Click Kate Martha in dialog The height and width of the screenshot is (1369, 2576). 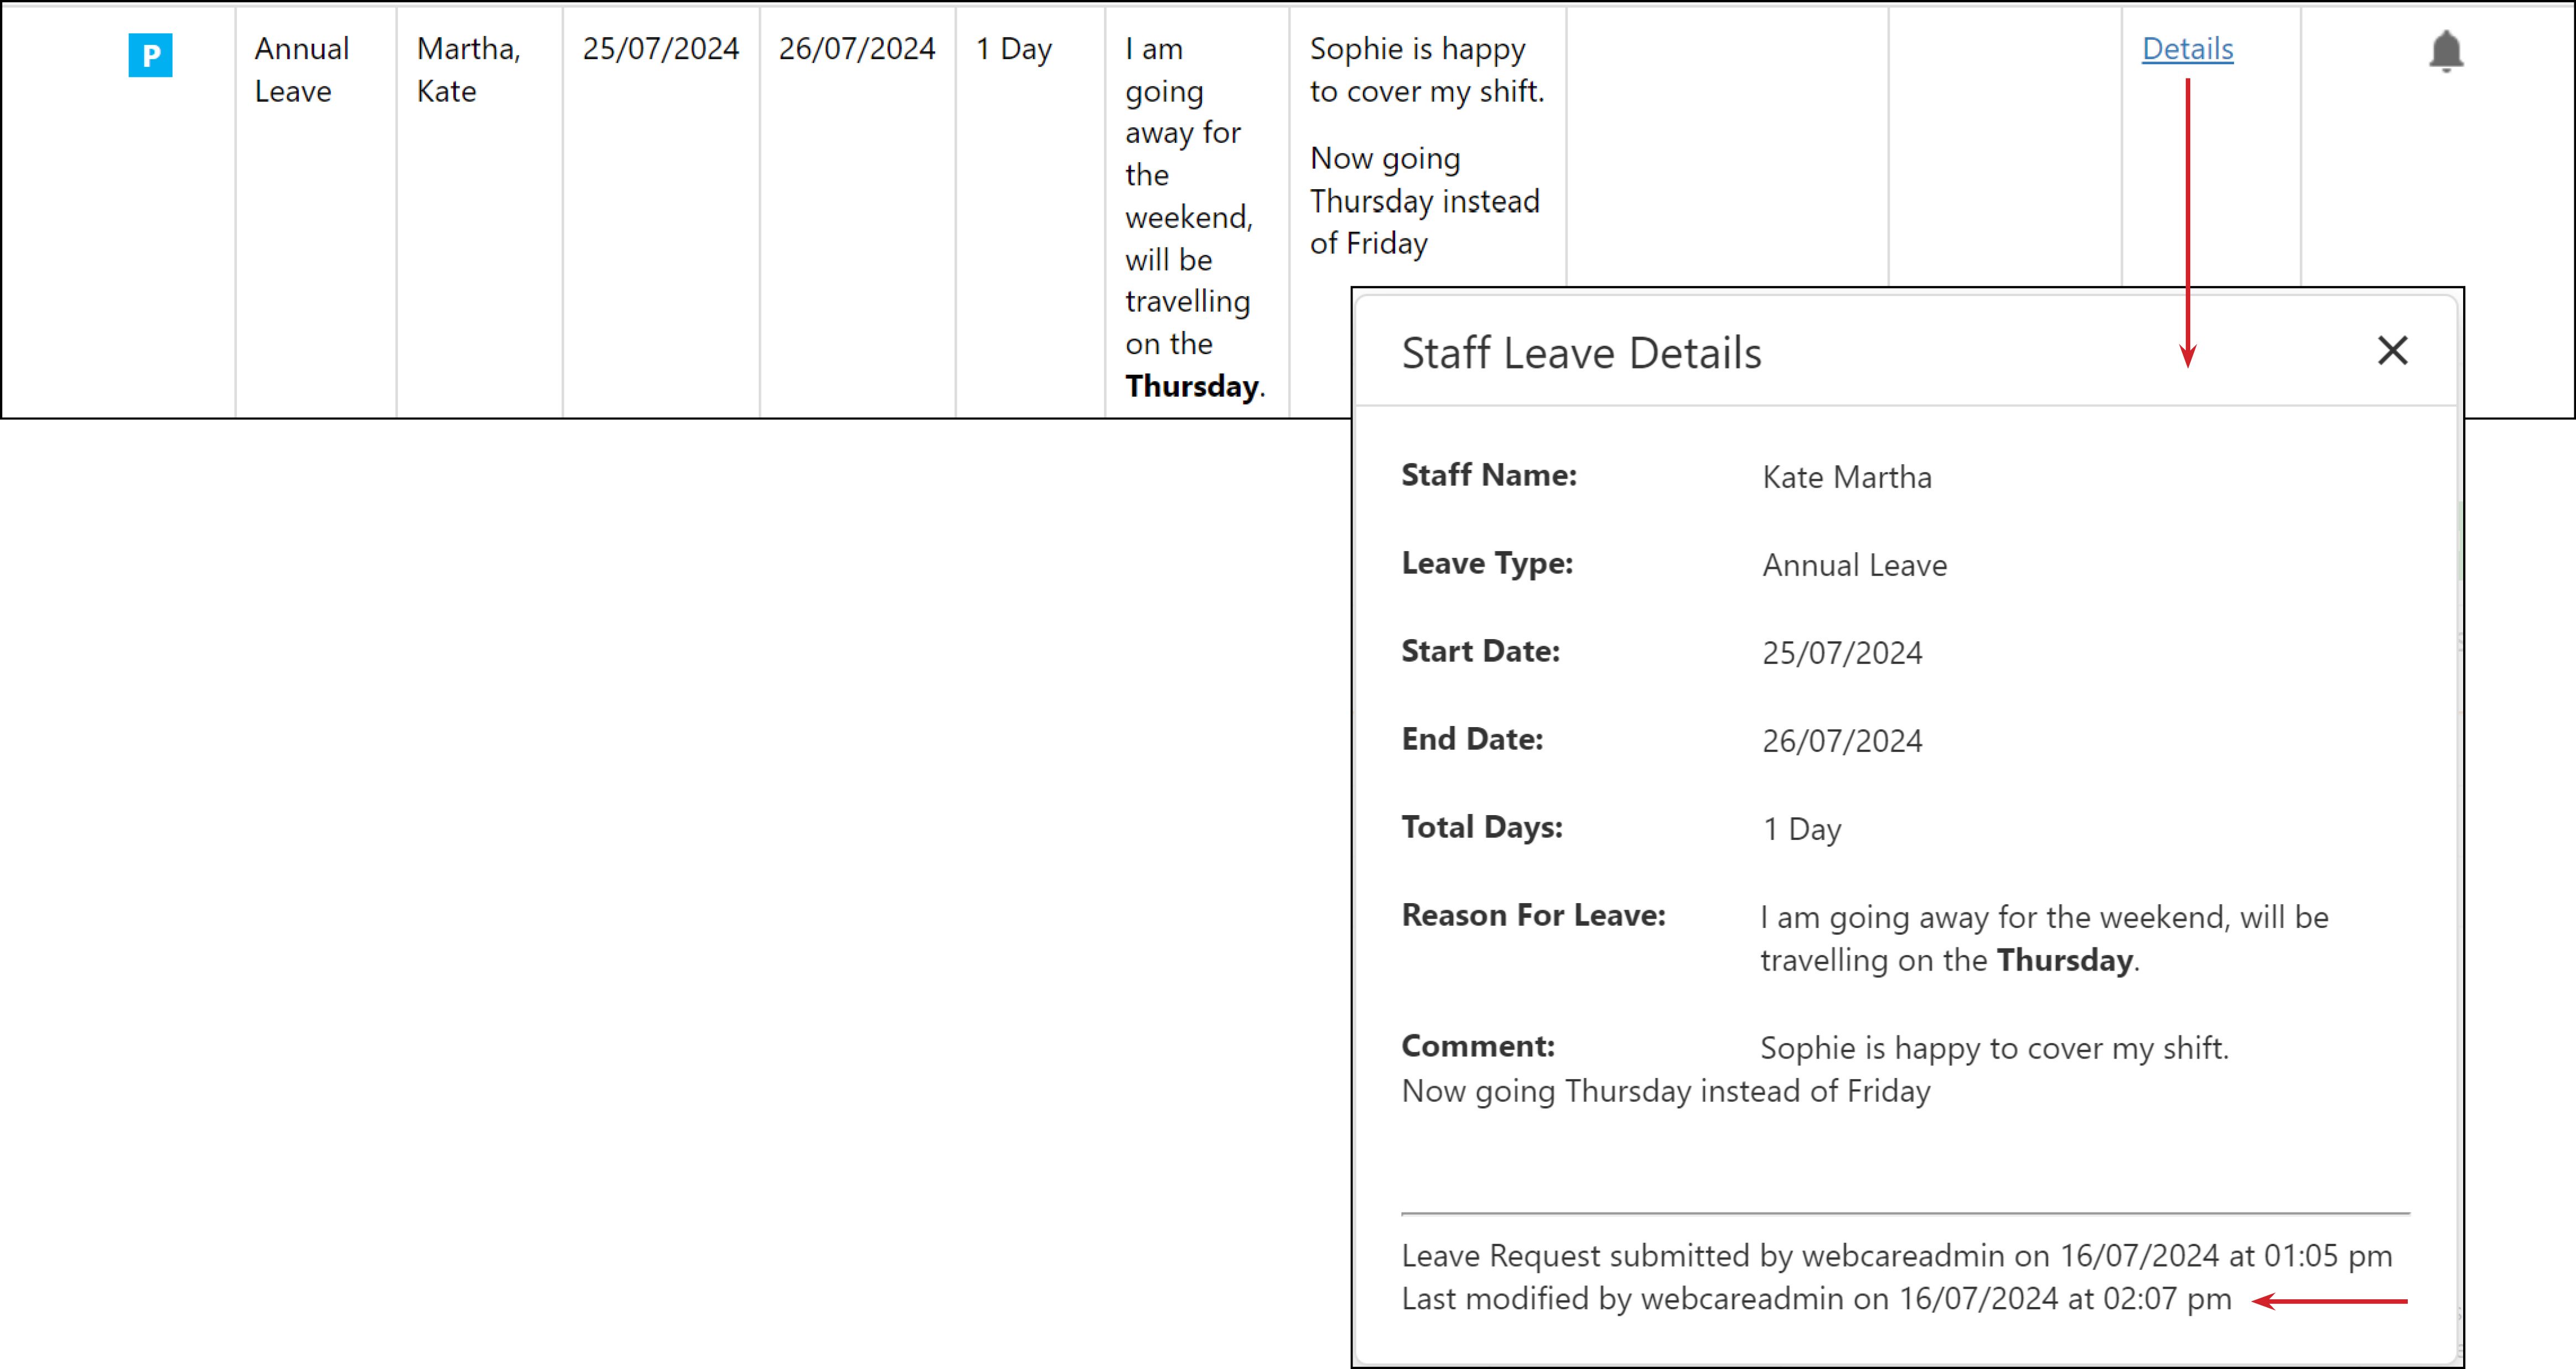pos(1847,477)
